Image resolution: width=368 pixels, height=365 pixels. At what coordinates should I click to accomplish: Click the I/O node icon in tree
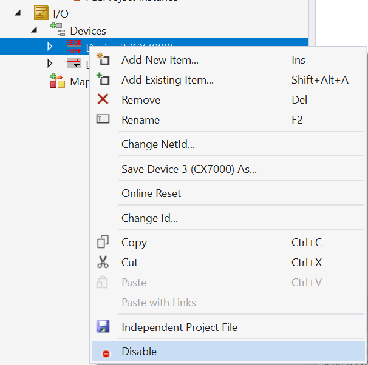[x=41, y=13]
